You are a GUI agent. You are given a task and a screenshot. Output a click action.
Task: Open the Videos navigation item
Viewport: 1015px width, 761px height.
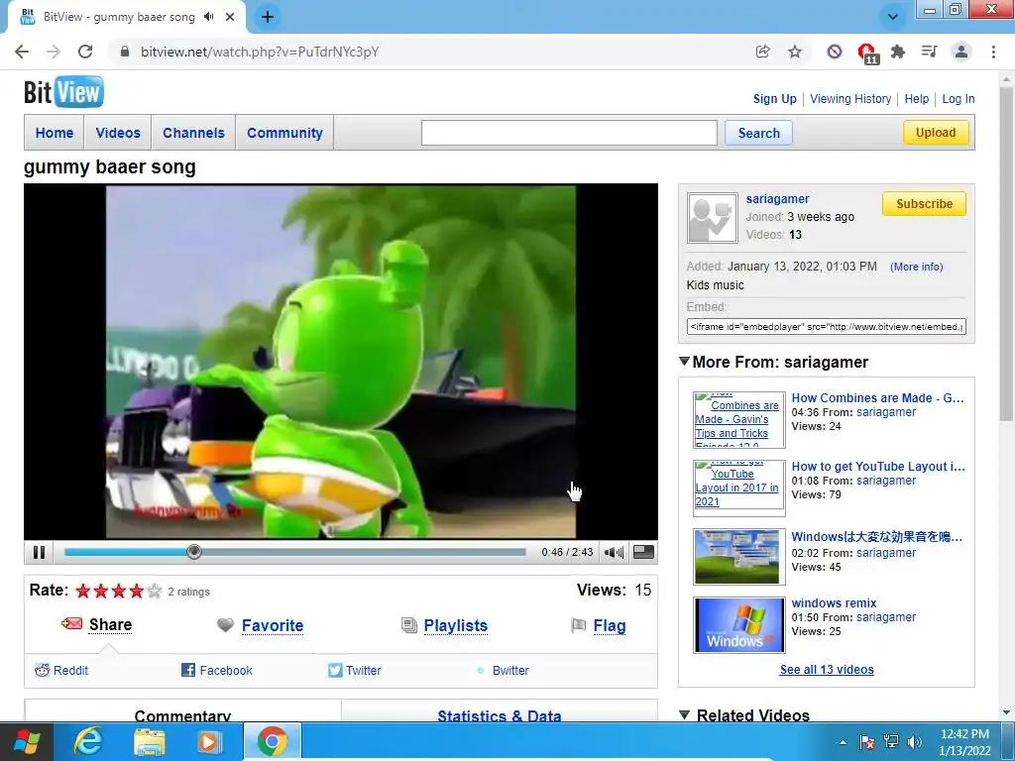click(x=118, y=133)
